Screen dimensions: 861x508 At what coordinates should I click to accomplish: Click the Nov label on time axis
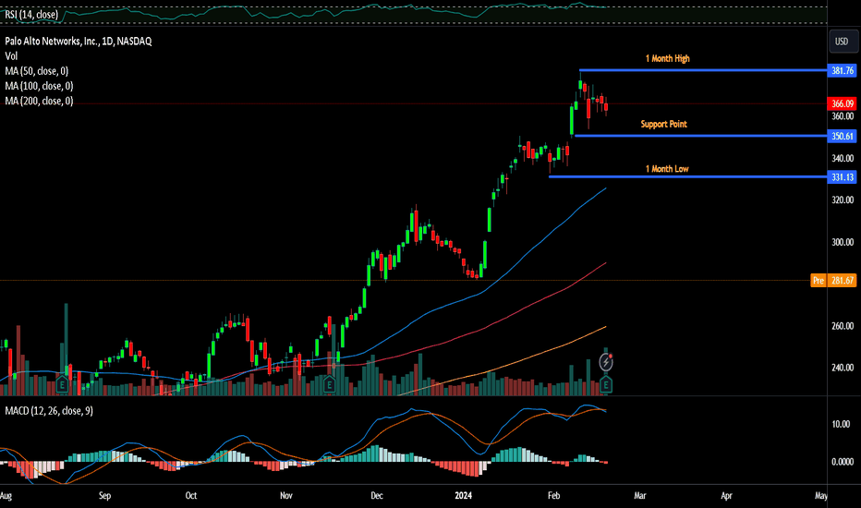point(286,495)
